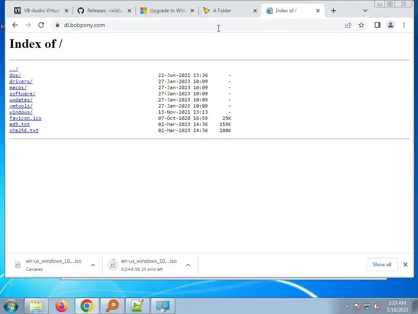The width and height of the screenshot is (418, 314).
Task: View site info via the padlock icon
Action: tap(57, 25)
